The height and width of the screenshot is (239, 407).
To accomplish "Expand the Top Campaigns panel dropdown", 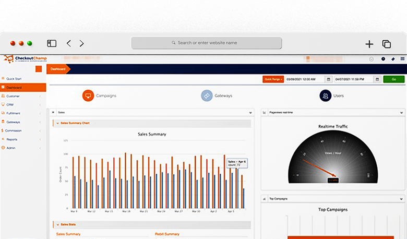I will click(x=401, y=199).
